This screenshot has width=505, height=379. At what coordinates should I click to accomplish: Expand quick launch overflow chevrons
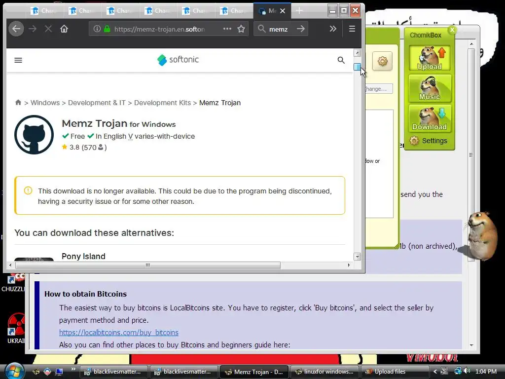(73, 369)
